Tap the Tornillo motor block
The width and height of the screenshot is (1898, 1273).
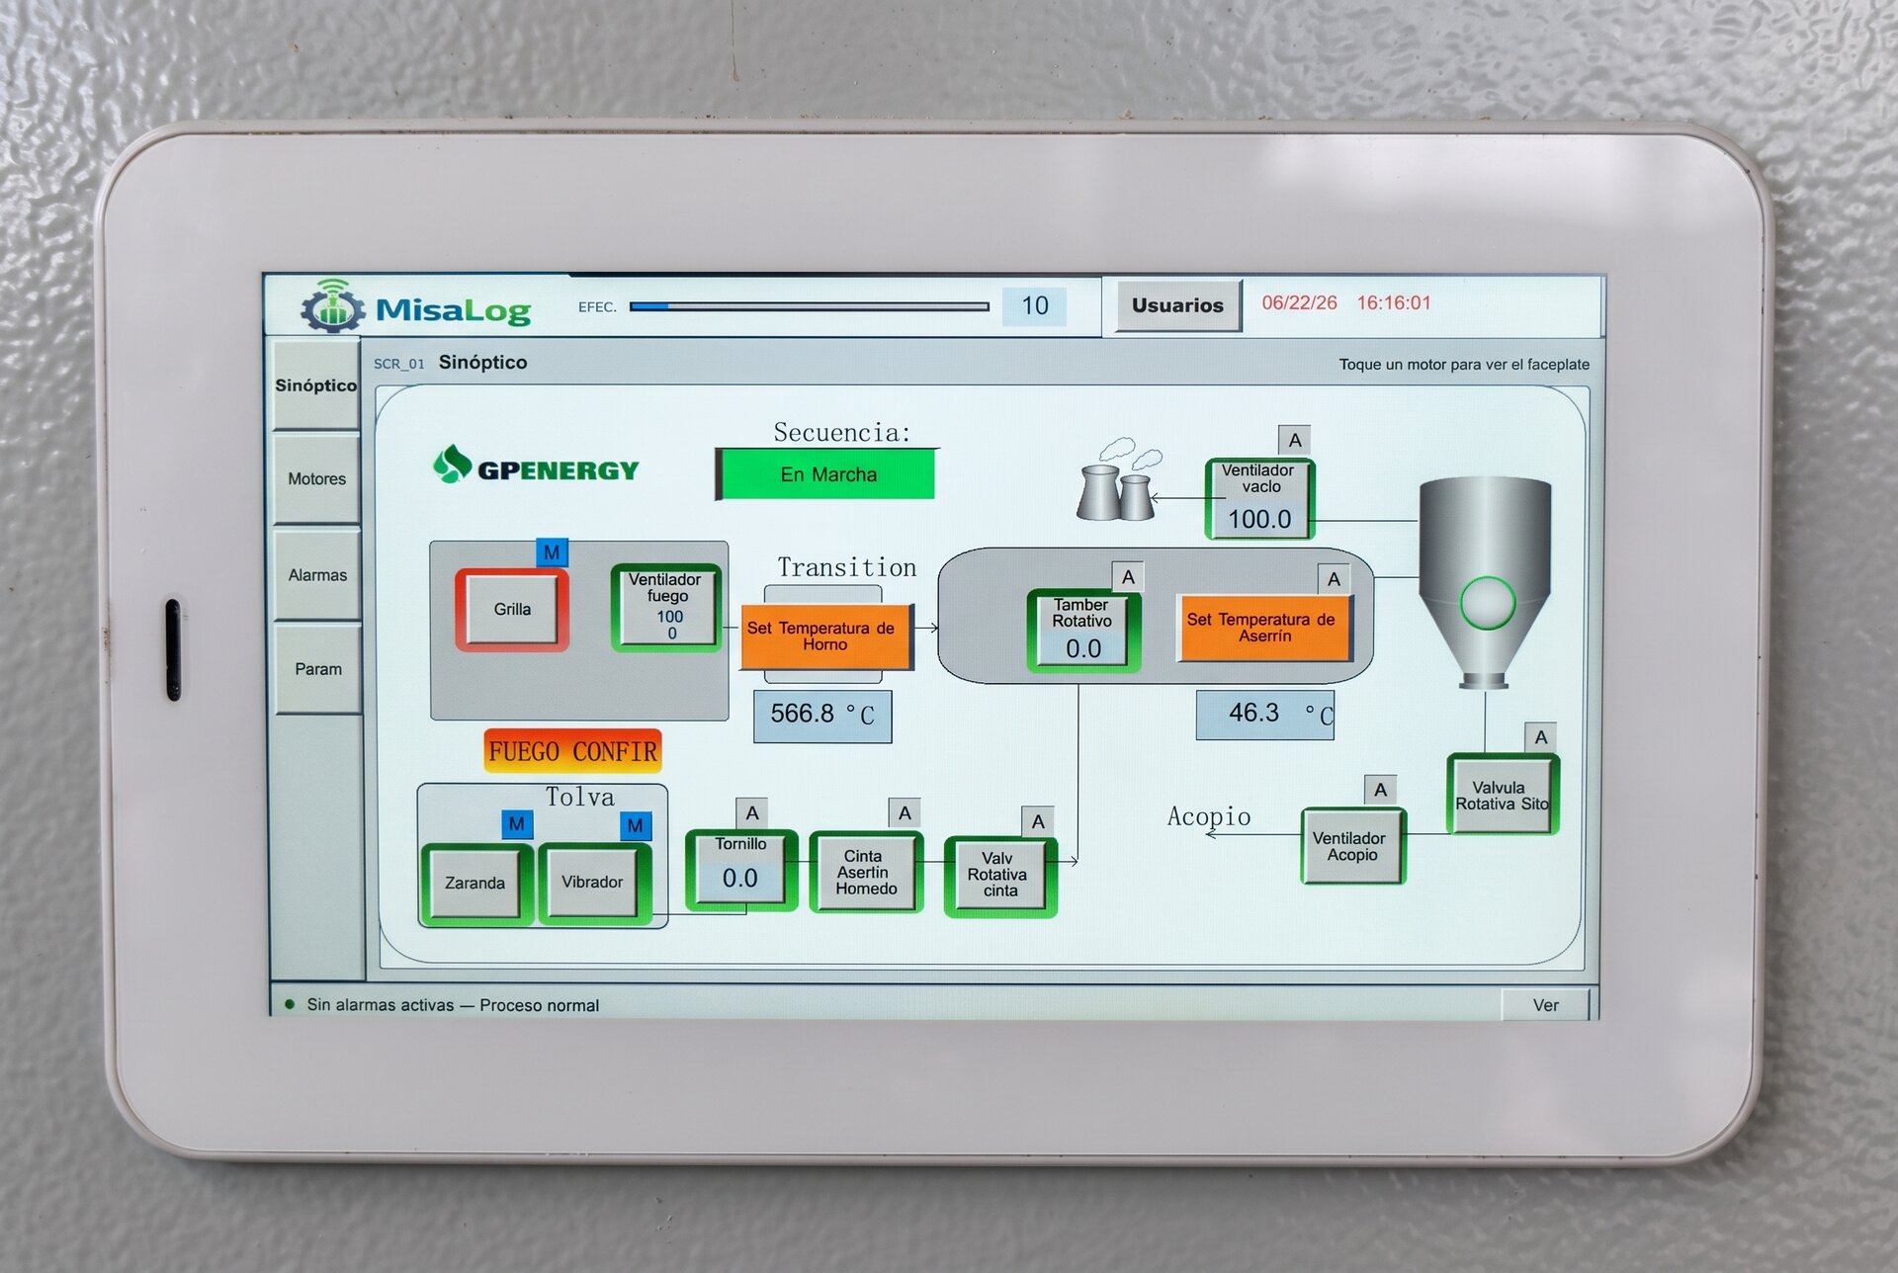(x=741, y=869)
